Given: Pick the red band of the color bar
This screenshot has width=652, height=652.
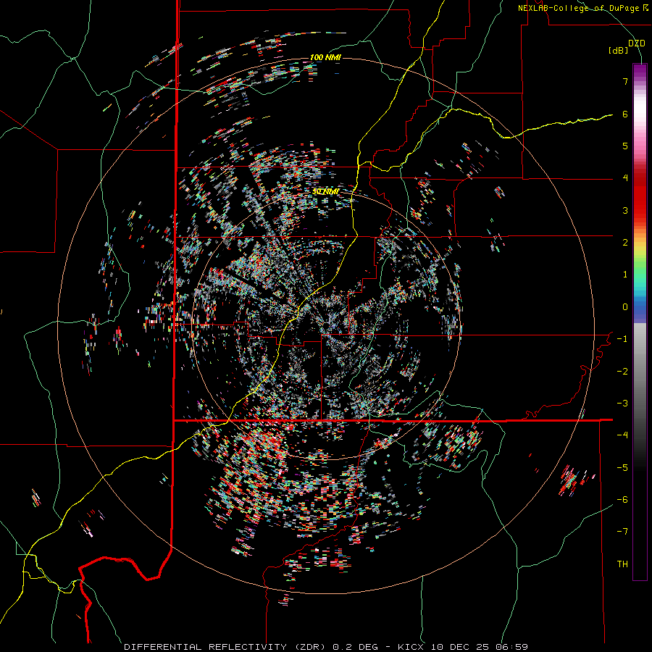Looking at the screenshot, I should 640,200.
